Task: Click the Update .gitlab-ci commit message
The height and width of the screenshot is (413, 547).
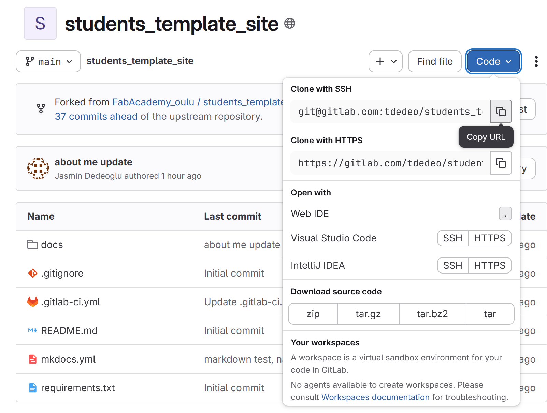Action: point(243,302)
